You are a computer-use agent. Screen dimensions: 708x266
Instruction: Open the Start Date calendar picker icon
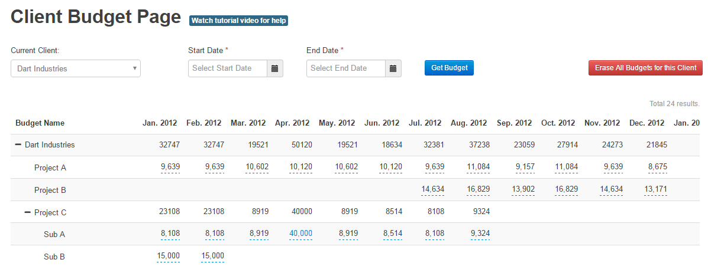pyautogui.click(x=275, y=68)
